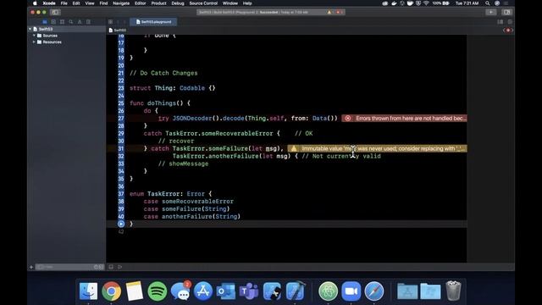542x305 pixels.
Task: Toggle the inspector panel button
Action: [x=506, y=12]
